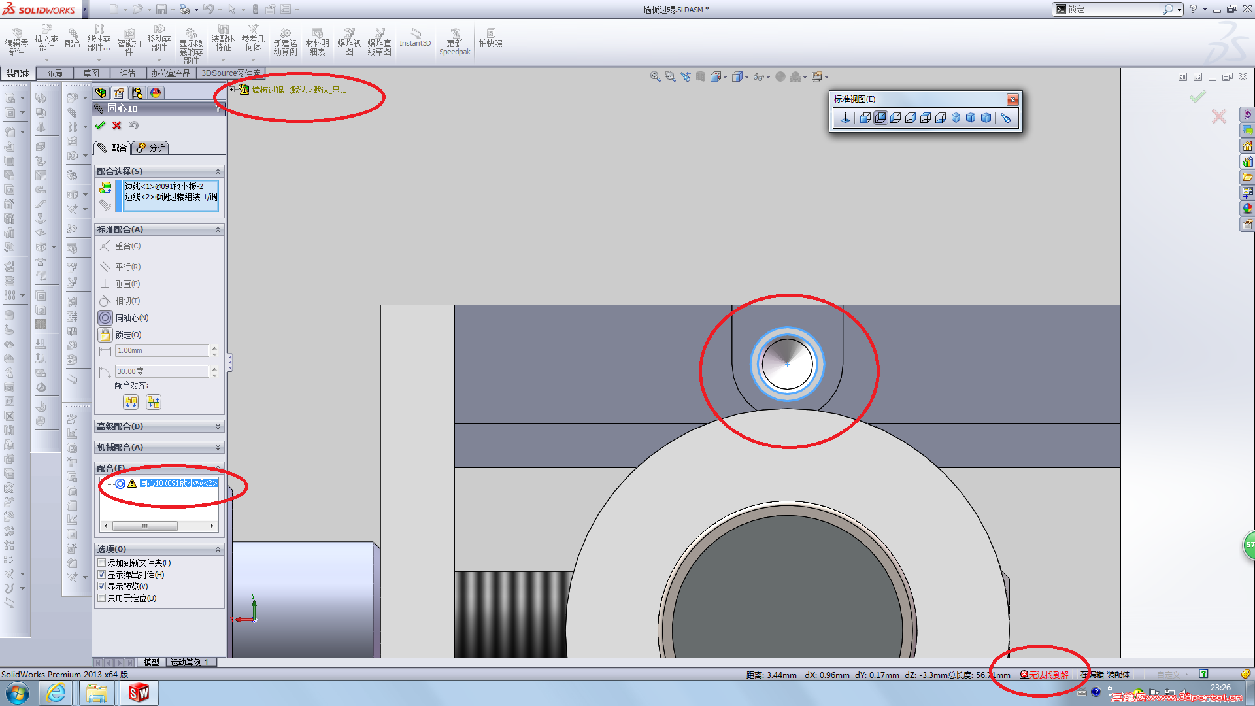Click the 爆炸视图 (Exploded View) icon
Image resolution: width=1255 pixels, height=706 pixels.
[x=349, y=42]
